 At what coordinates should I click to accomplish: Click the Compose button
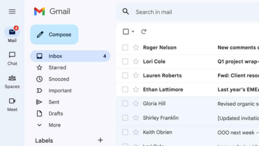(54, 35)
